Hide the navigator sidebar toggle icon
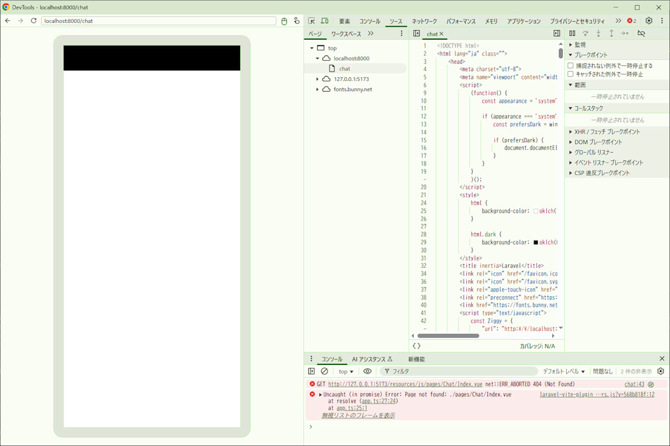The image size is (670, 446). tap(417, 34)
